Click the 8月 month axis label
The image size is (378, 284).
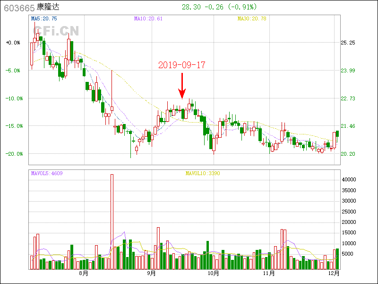pyautogui.click(x=84, y=273)
